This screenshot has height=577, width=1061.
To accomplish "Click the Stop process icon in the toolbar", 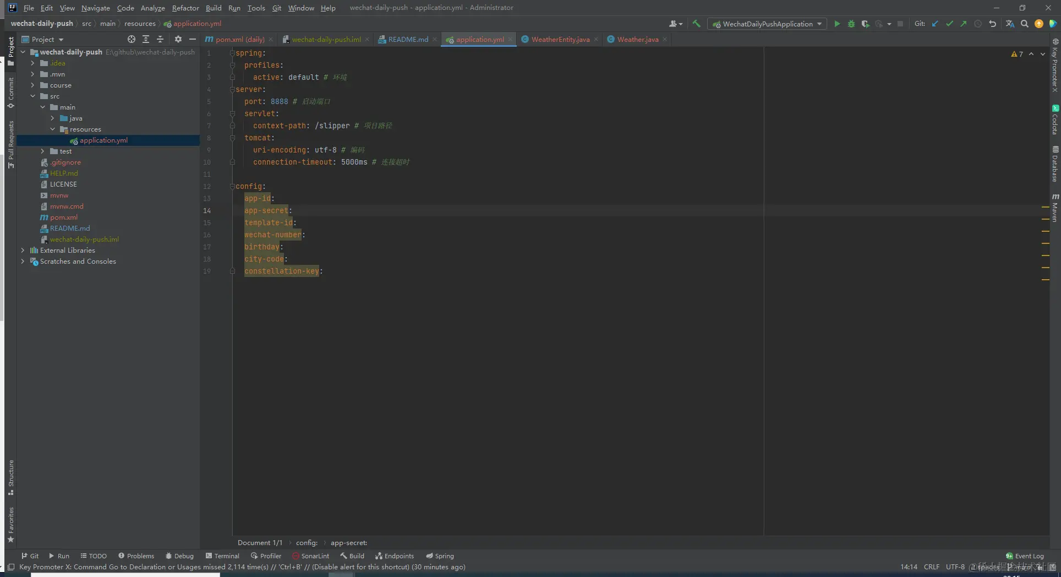I will click(x=900, y=24).
